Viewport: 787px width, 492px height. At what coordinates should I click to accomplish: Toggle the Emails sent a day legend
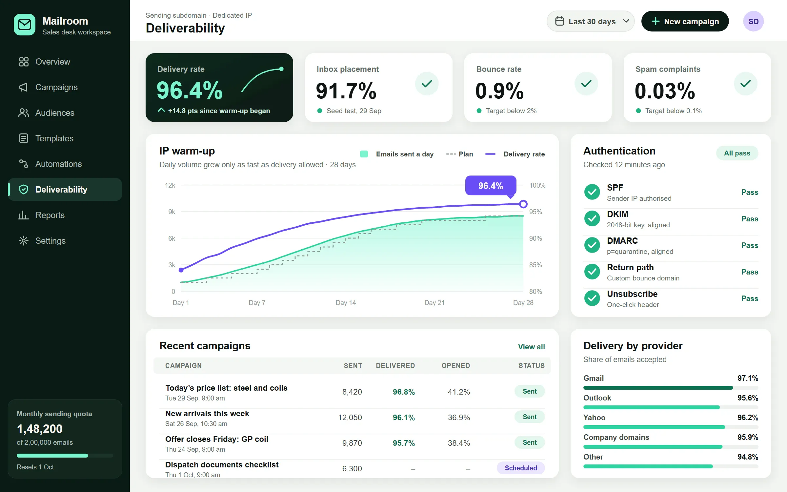[397, 154]
